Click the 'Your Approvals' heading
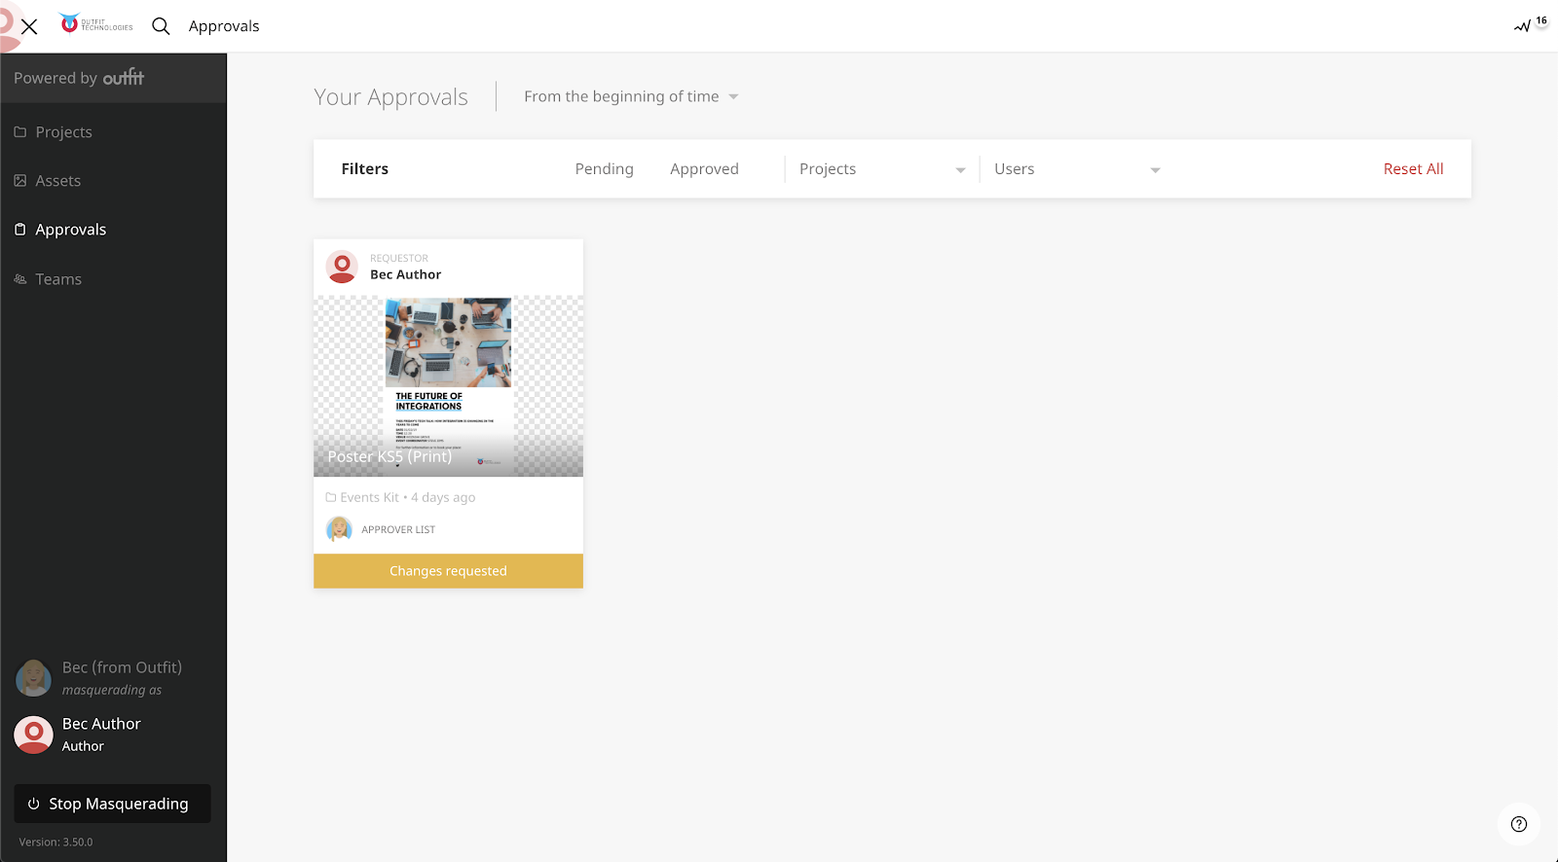The height and width of the screenshot is (862, 1558). 390,97
